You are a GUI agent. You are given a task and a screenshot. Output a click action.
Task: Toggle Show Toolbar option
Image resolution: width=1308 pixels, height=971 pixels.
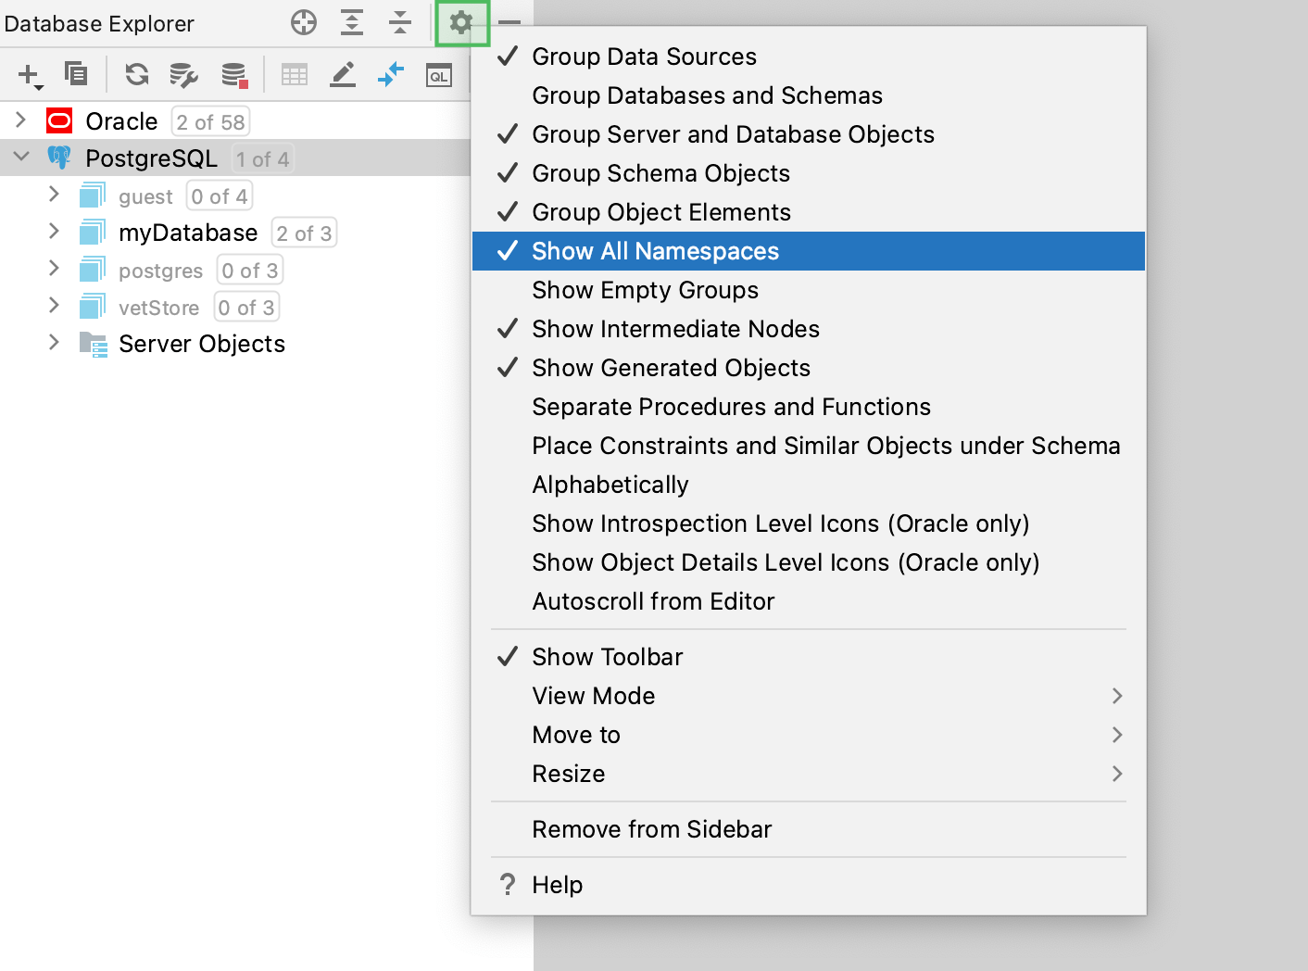(x=809, y=657)
